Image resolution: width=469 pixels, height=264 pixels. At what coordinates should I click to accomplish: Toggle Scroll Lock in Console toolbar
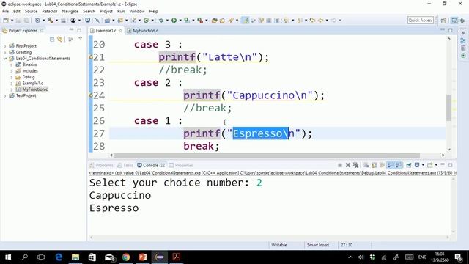(374, 165)
